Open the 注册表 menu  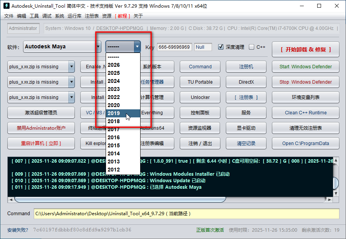91,16
